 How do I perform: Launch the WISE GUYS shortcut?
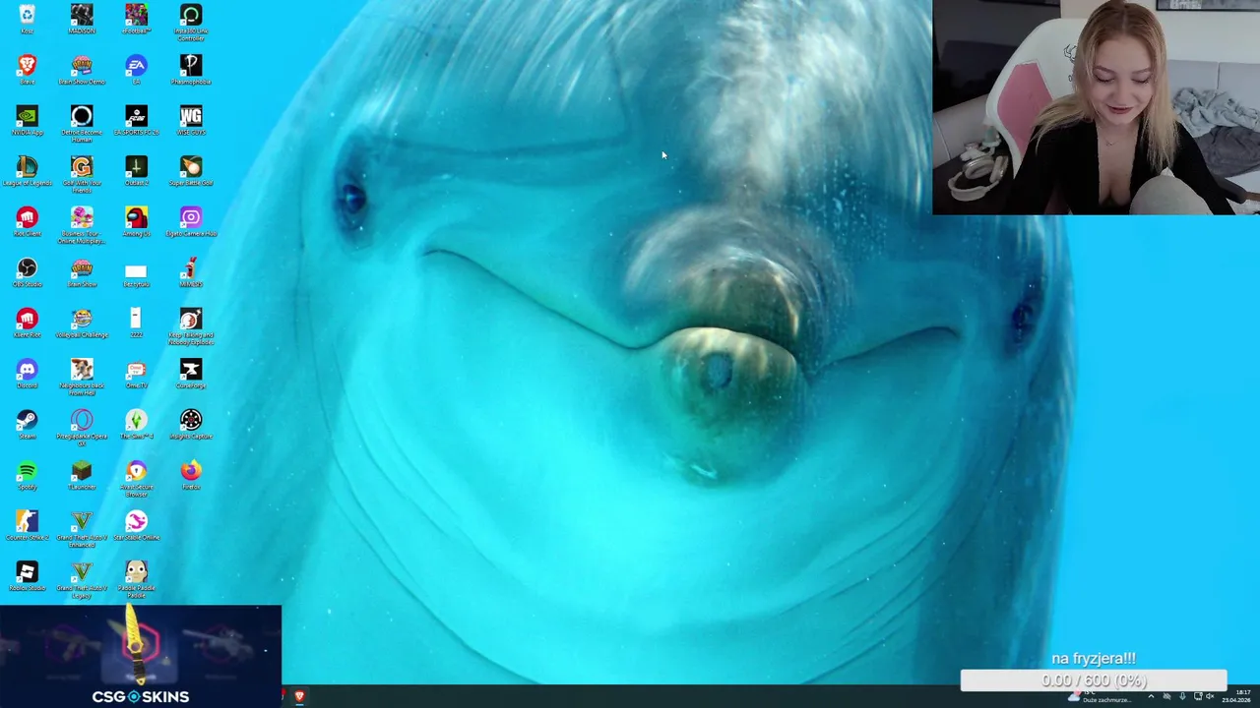pos(191,120)
